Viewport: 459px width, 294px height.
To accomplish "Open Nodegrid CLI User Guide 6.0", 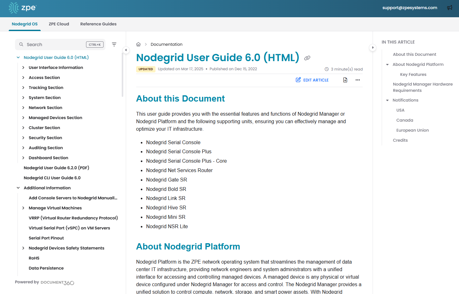I will pos(52,178).
